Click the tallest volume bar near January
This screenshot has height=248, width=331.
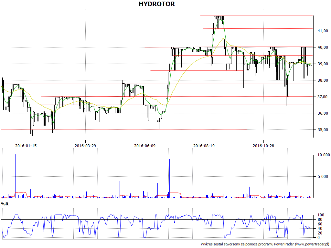tap(15, 176)
